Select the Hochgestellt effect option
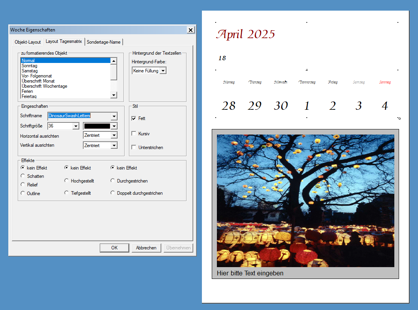This screenshot has width=418, height=310. 66,181
